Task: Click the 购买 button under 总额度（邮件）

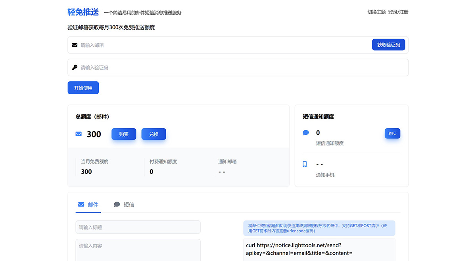Action: click(123, 134)
